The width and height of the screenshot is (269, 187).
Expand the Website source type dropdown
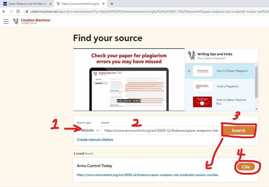pos(90,130)
